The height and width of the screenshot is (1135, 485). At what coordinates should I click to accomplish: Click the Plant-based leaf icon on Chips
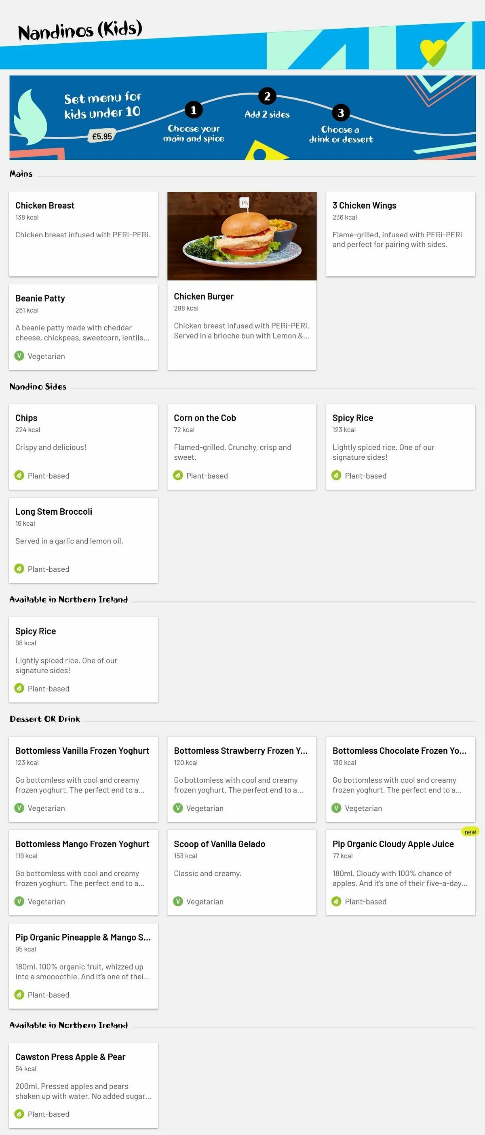click(19, 475)
